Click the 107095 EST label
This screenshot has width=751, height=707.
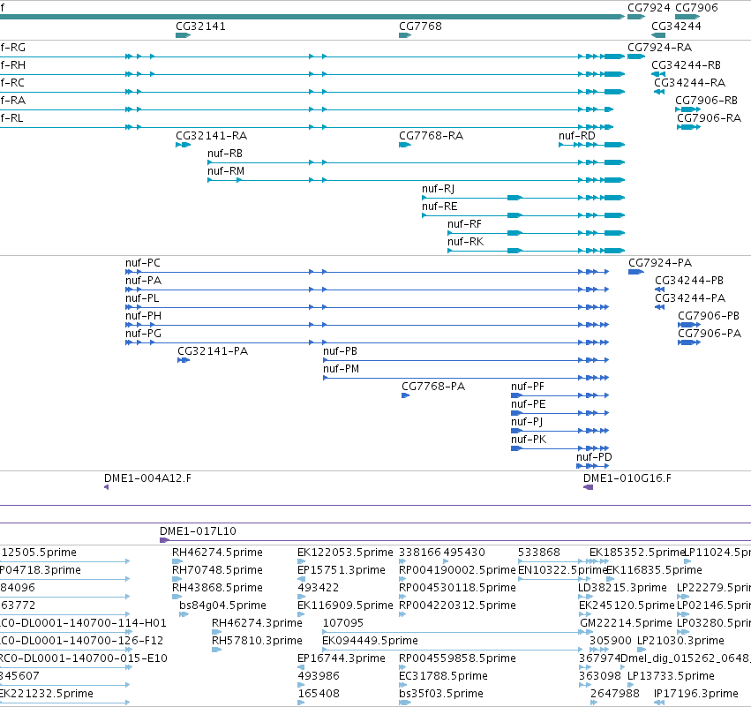click(343, 623)
